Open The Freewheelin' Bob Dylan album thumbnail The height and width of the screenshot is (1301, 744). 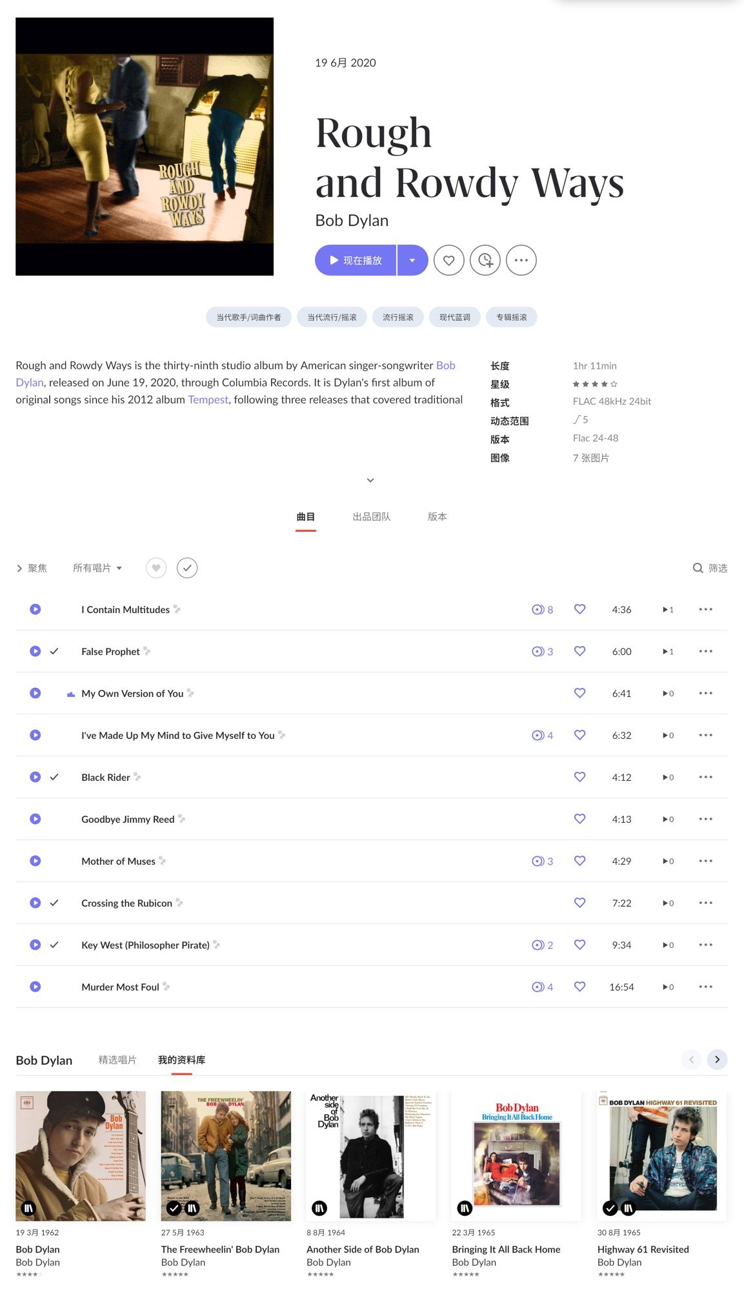226,1156
